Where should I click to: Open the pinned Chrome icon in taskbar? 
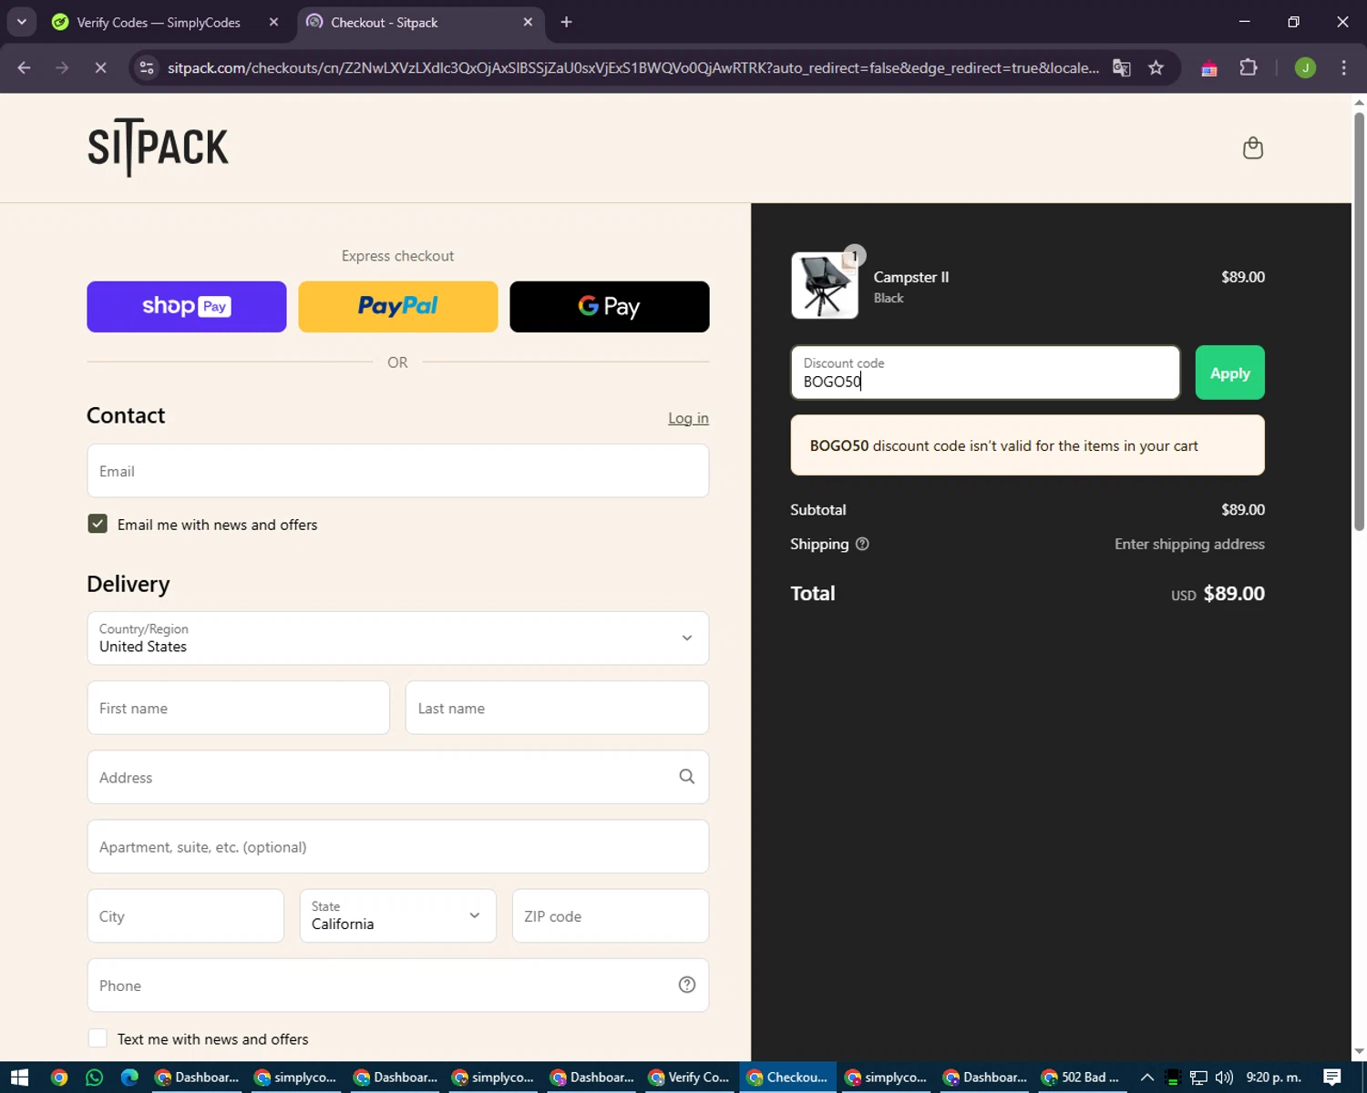(x=58, y=1078)
